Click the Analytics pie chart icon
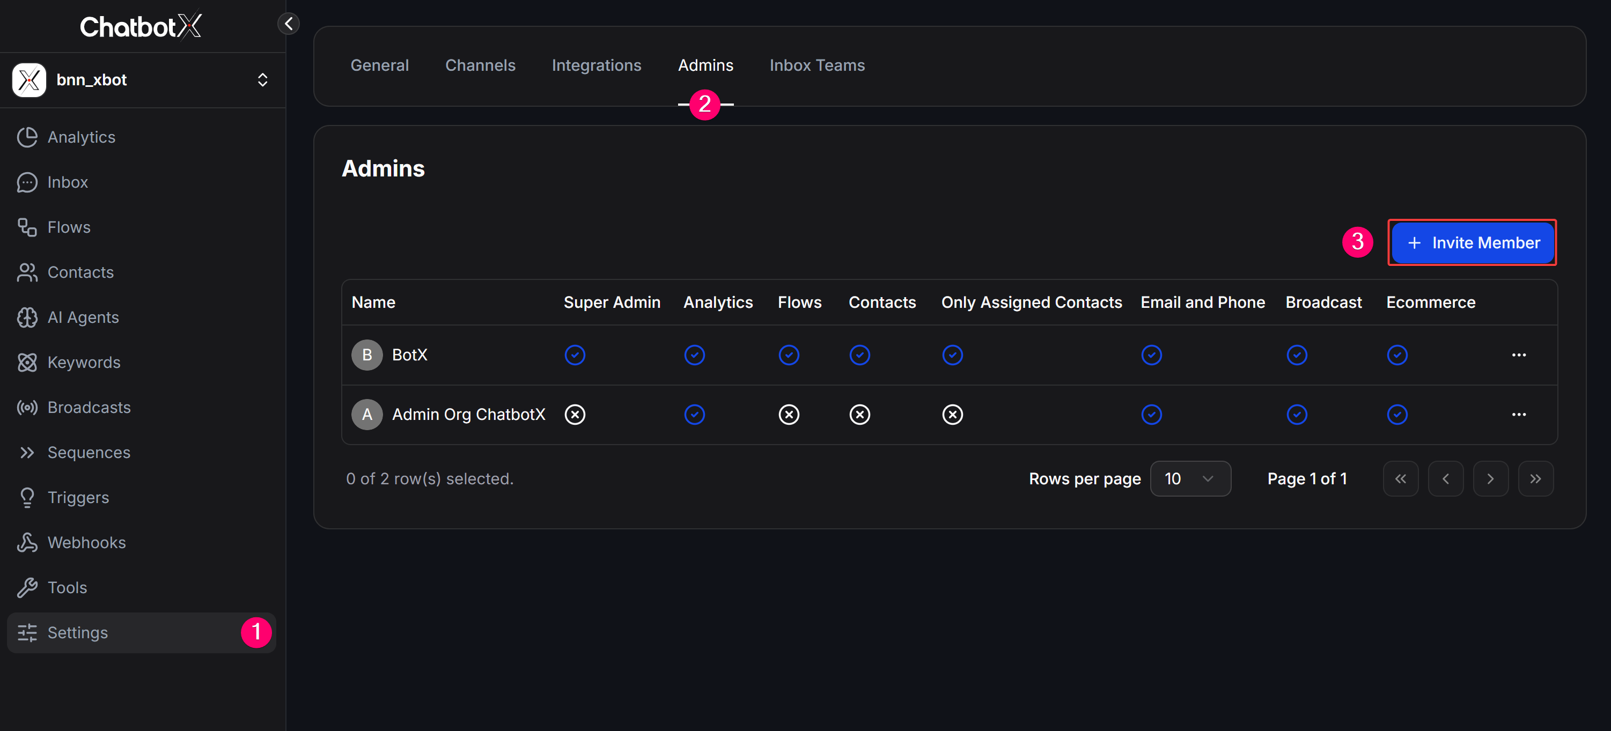This screenshot has width=1611, height=731. pos(27,137)
